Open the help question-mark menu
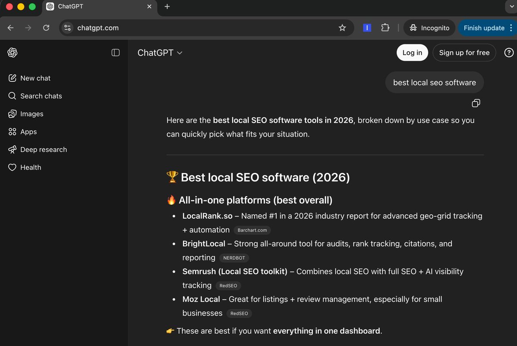Image resolution: width=517 pixels, height=346 pixels. pyautogui.click(x=509, y=53)
